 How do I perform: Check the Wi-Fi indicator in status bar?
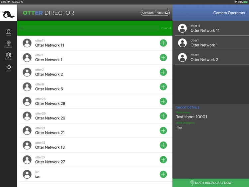click(236, 2)
